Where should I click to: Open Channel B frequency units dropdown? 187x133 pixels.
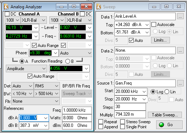[x=90, y=36]
